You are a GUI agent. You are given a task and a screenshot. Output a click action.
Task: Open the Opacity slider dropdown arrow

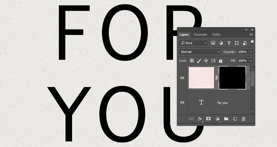point(251,52)
